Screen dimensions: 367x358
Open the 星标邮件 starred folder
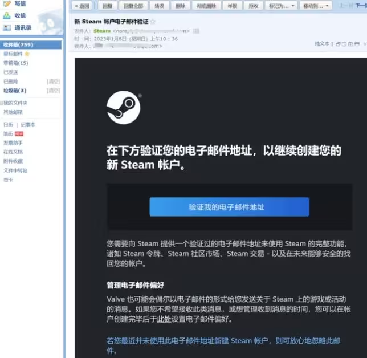click(13, 54)
